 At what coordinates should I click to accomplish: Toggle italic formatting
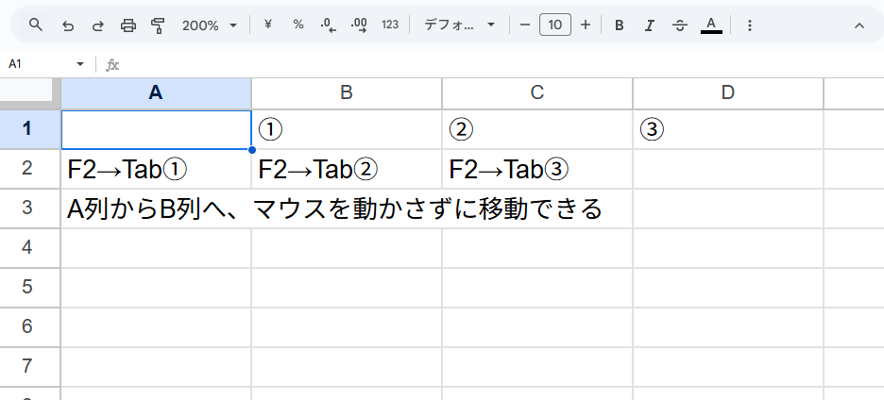(x=649, y=25)
